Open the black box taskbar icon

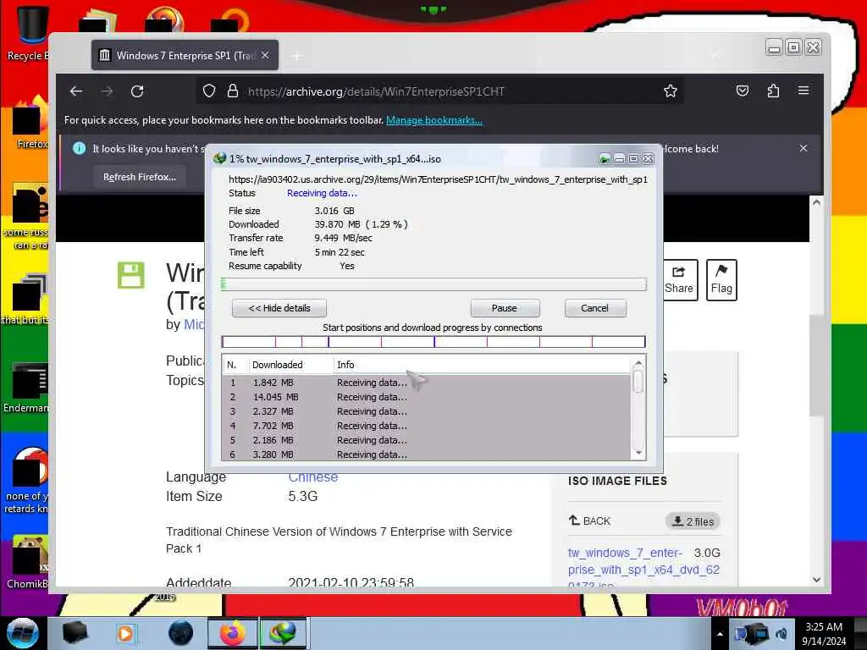(75, 633)
